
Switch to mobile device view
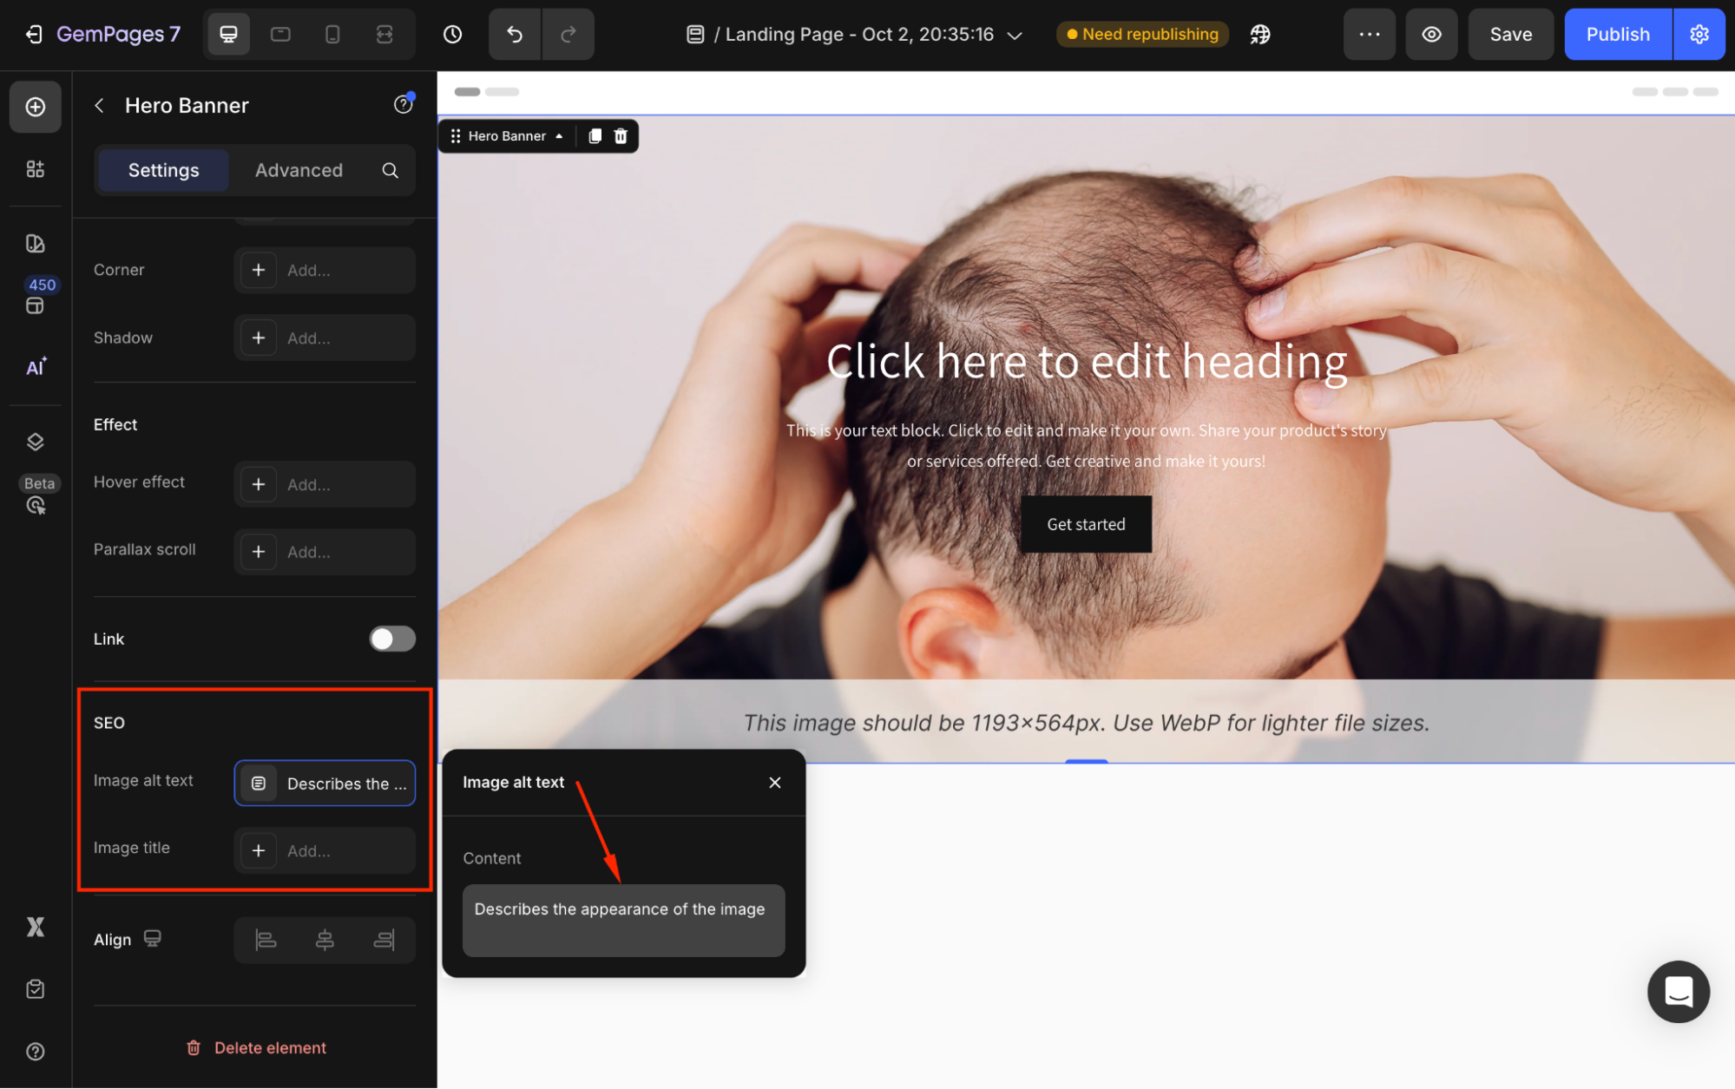point(332,35)
